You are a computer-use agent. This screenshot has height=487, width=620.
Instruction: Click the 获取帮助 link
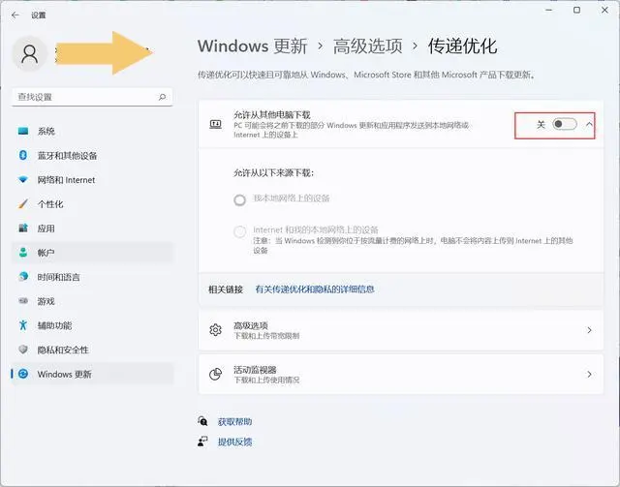[234, 421]
